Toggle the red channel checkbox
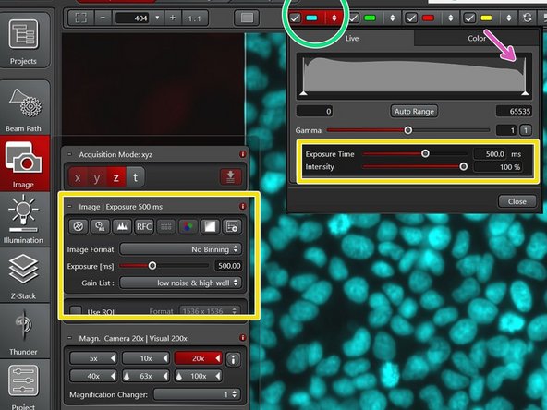Screen dimensions: 547x410 (412, 18)
